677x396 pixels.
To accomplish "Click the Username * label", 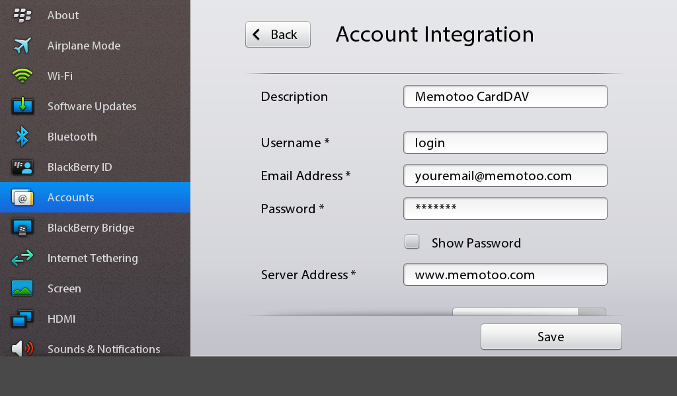I will (295, 143).
